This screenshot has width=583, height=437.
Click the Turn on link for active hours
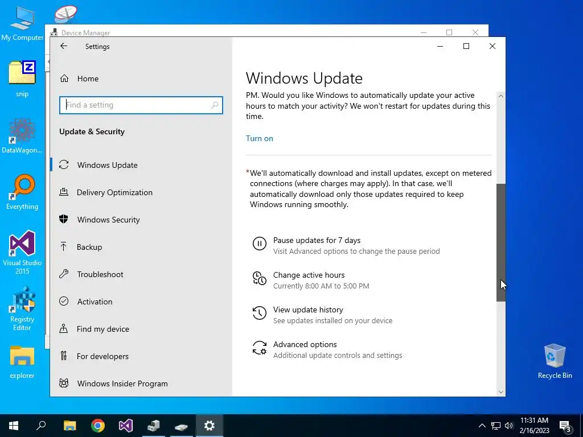click(x=260, y=138)
